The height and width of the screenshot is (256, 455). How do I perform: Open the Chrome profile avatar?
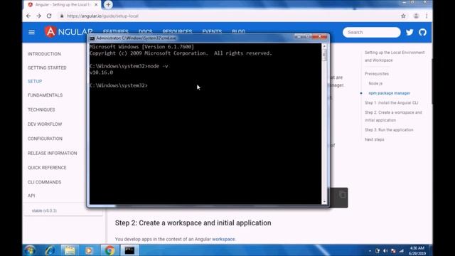point(416,16)
